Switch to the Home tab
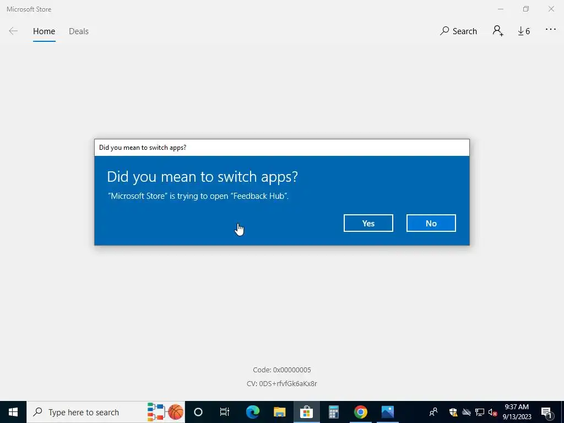The image size is (564, 423). coord(44,31)
